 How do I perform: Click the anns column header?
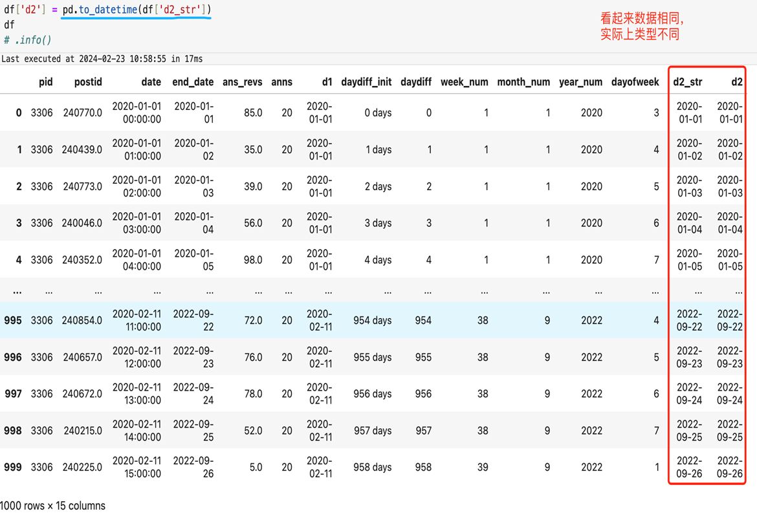[281, 82]
